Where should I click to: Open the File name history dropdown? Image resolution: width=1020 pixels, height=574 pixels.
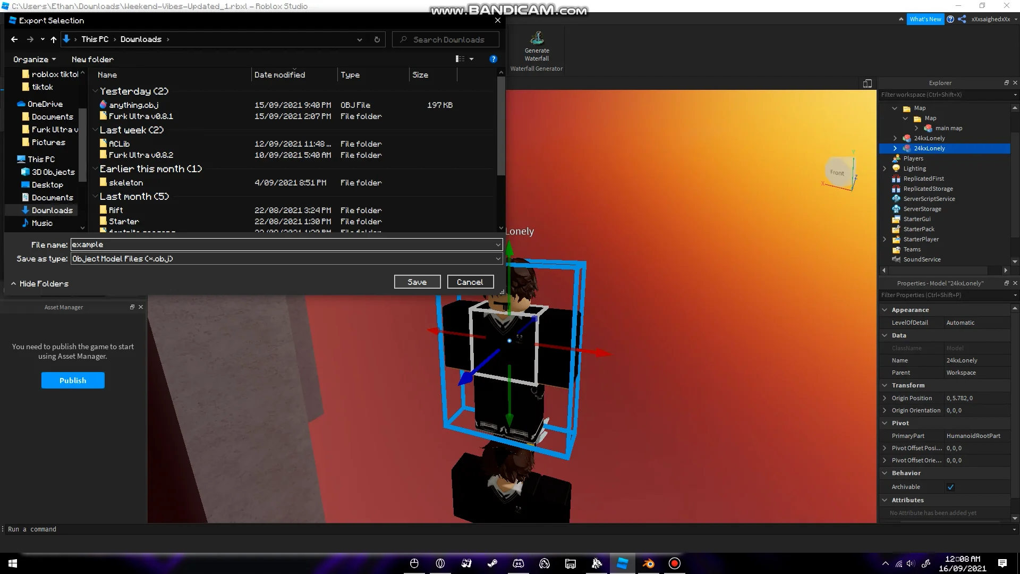tap(498, 245)
